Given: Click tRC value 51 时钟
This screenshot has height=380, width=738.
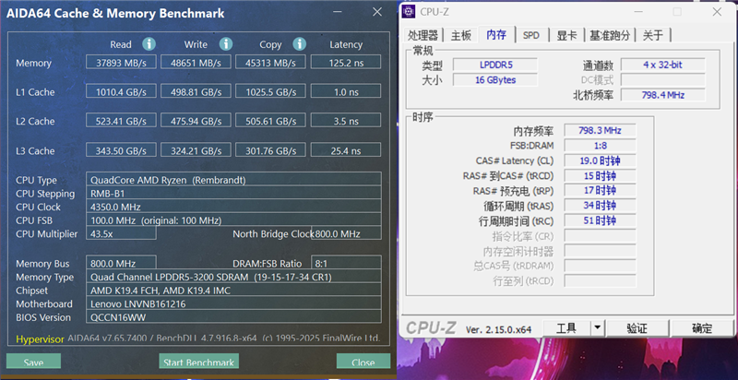Looking at the screenshot, I should pyautogui.click(x=600, y=220).
